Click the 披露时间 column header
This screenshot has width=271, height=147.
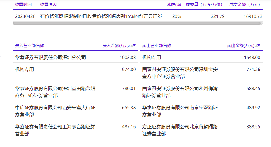[23, 4]
